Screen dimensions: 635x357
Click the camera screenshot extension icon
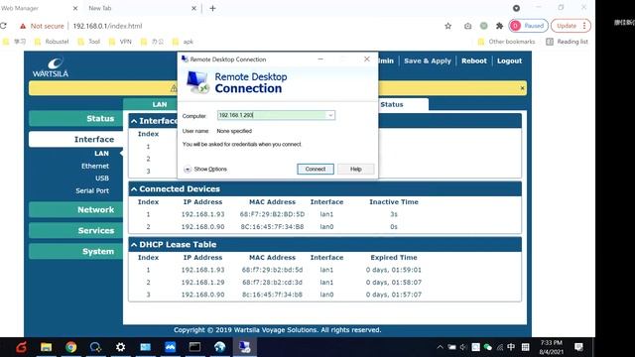467,26
